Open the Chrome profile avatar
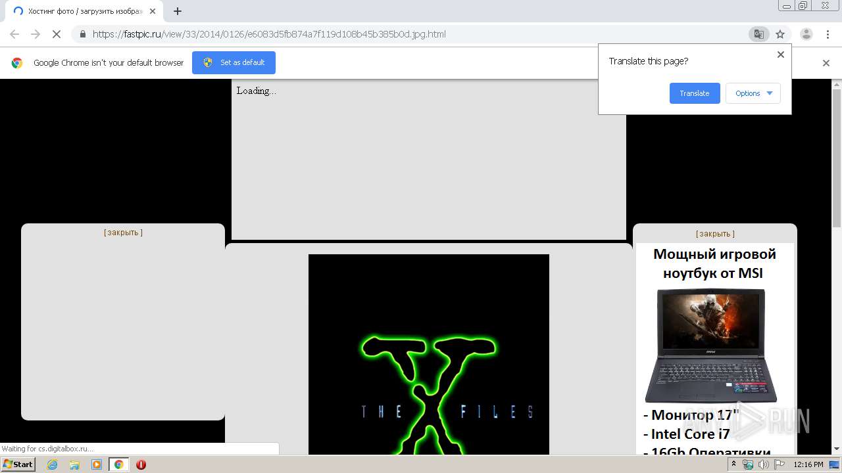The image size is (842, 473). (x=806, y=34)
